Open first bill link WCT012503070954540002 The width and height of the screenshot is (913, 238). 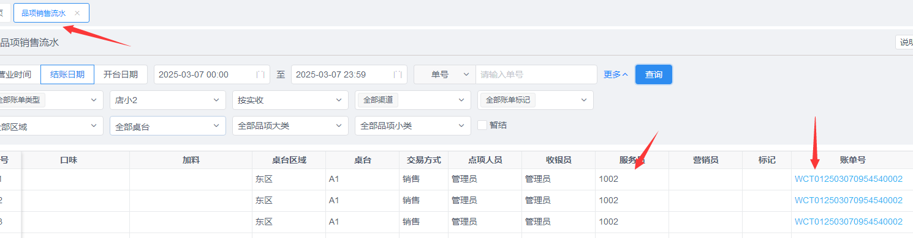(849, 179)
